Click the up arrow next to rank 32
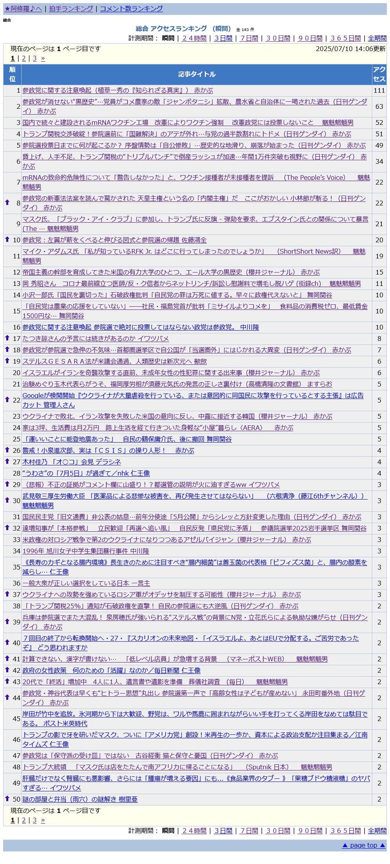Image resolution: width=390 pixels, height=864 pixels. [x=7, y=527]
